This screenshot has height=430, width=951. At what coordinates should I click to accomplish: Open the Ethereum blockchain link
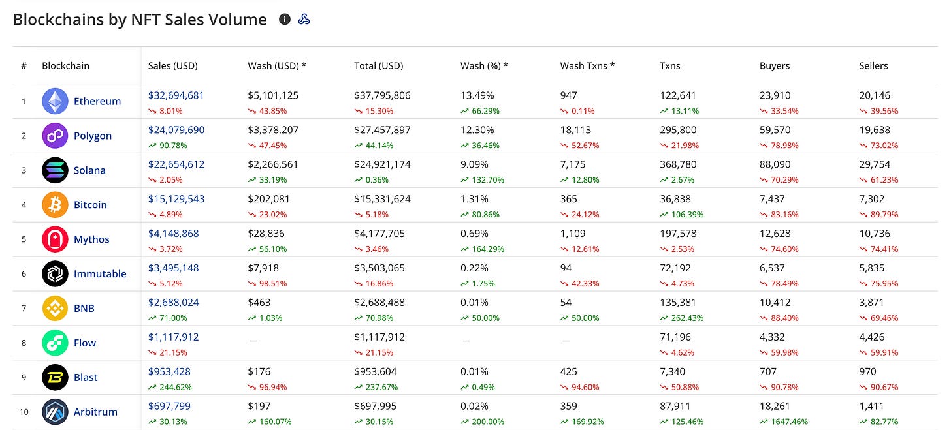tap(97, 101)
